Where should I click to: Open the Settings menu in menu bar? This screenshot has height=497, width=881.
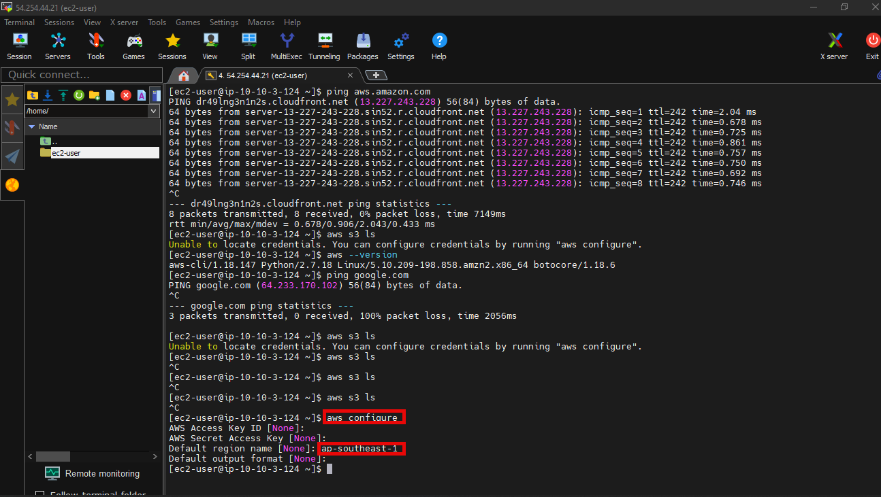pyautogui.click(x=224, y=22)
